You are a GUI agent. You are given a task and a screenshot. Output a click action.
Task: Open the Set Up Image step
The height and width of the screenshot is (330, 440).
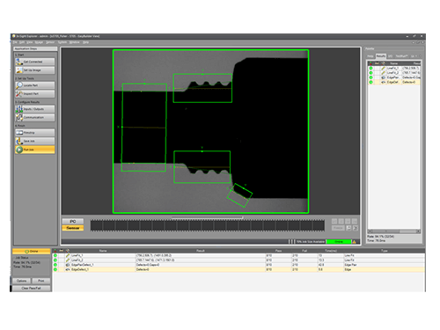click(x=35, y=70)
